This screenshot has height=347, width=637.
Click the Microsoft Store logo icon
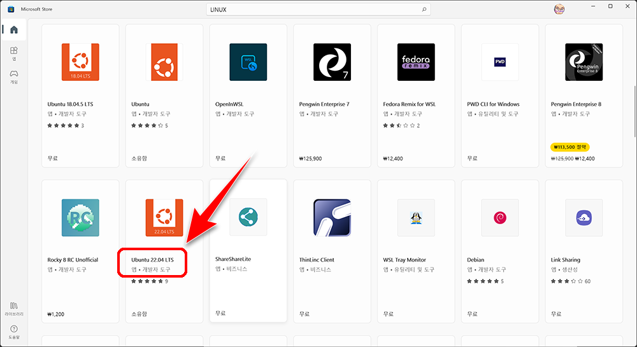tap(11, 9)
